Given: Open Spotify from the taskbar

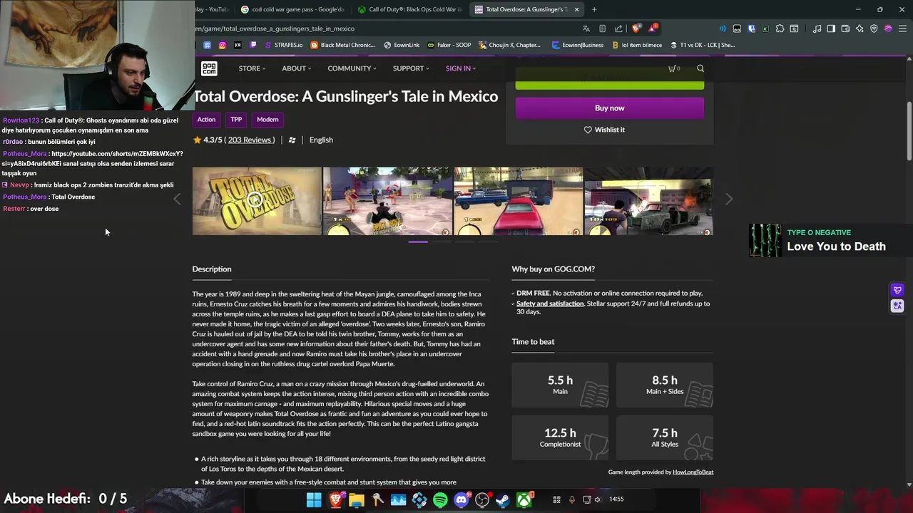Looking at the screenshot, I should click(x=440, y=500).
